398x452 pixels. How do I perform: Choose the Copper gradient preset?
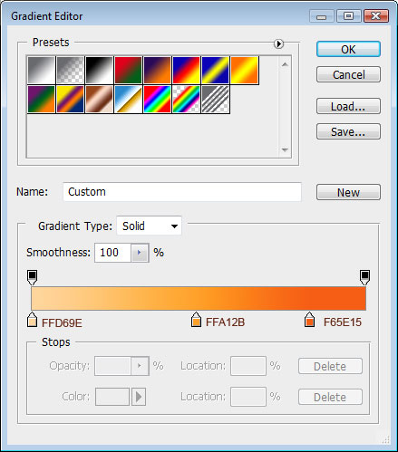[99, 99]
